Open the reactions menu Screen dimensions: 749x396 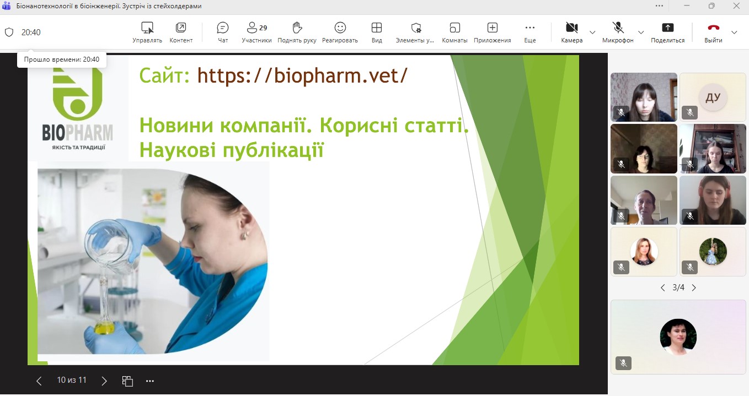(x=340, y=32)
